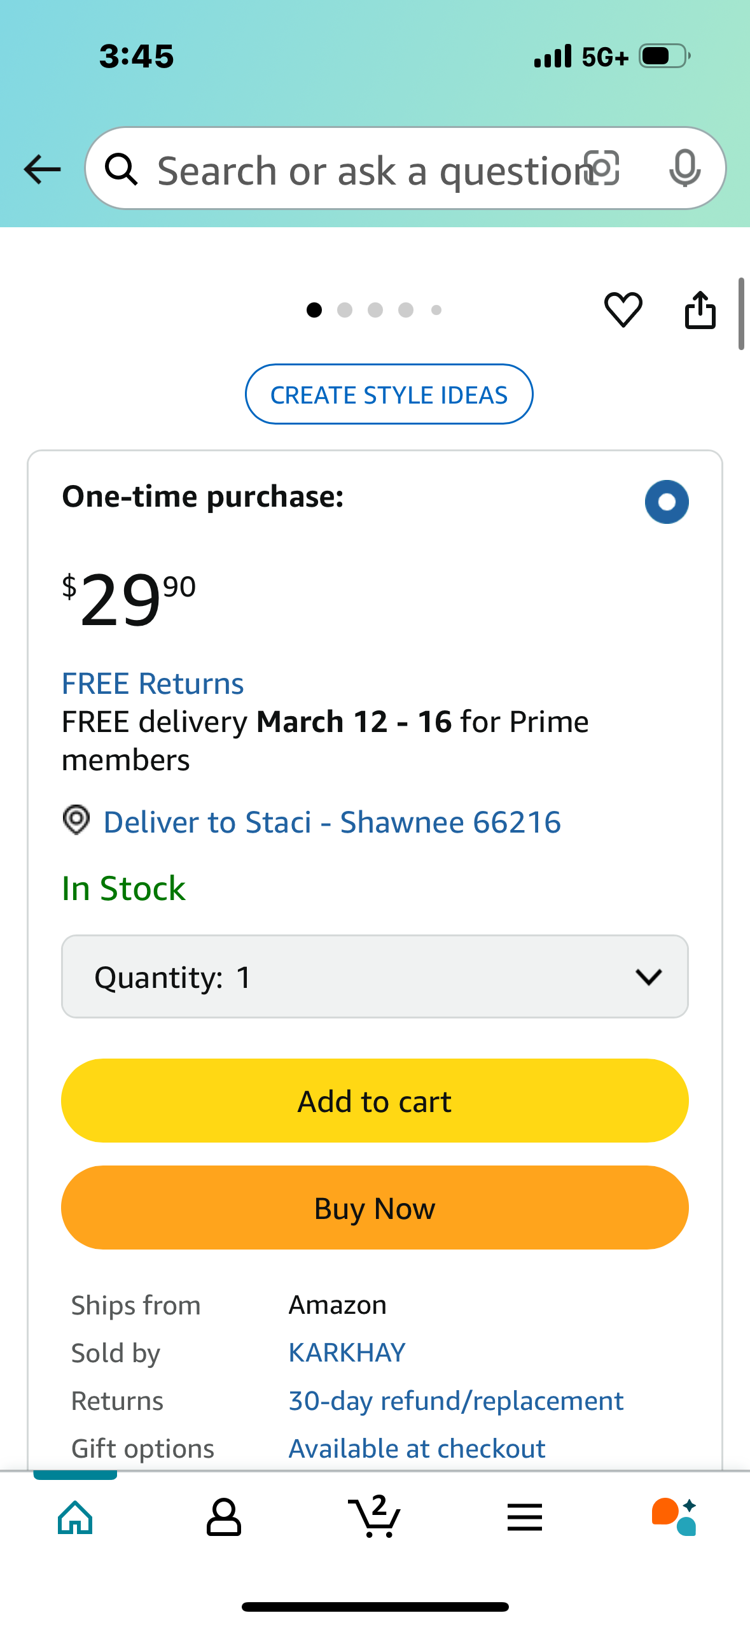This screenshot has width=750, height=1627.
Task: Click the Add to cart button
Action: (375, 1101)
